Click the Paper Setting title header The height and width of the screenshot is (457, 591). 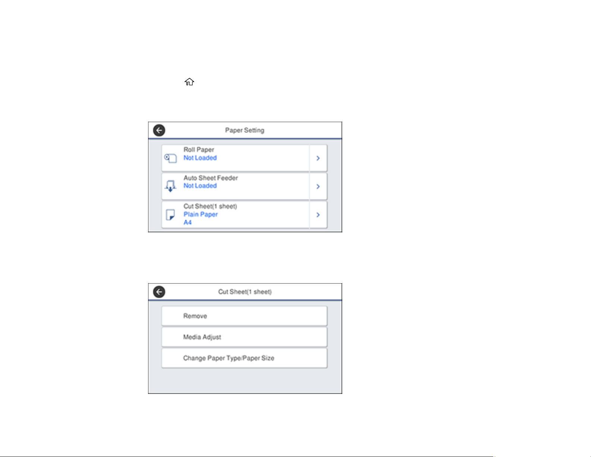coord(245,130)
